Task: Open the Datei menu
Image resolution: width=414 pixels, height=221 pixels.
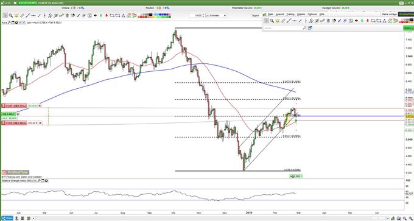Action: click(271, 14)
